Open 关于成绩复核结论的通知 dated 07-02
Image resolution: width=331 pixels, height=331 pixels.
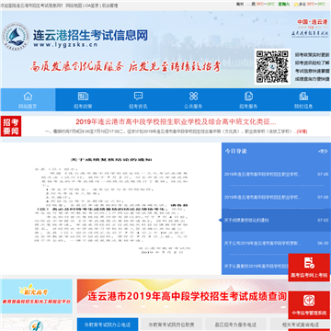[276, 220]
